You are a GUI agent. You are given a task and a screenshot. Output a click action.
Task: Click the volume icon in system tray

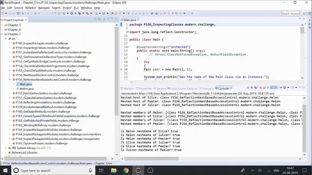click(x=260, y=171)
